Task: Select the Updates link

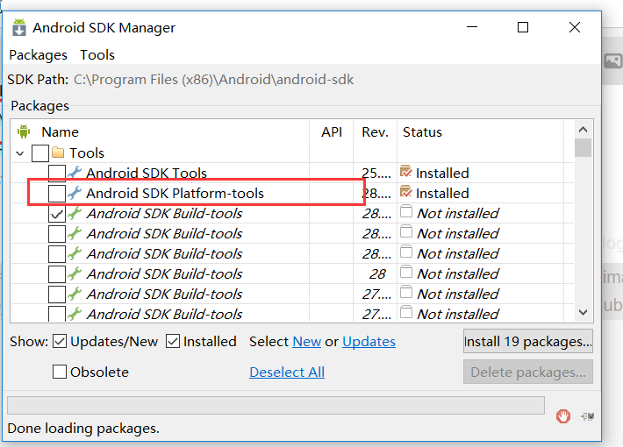Action: pos(369,342)
